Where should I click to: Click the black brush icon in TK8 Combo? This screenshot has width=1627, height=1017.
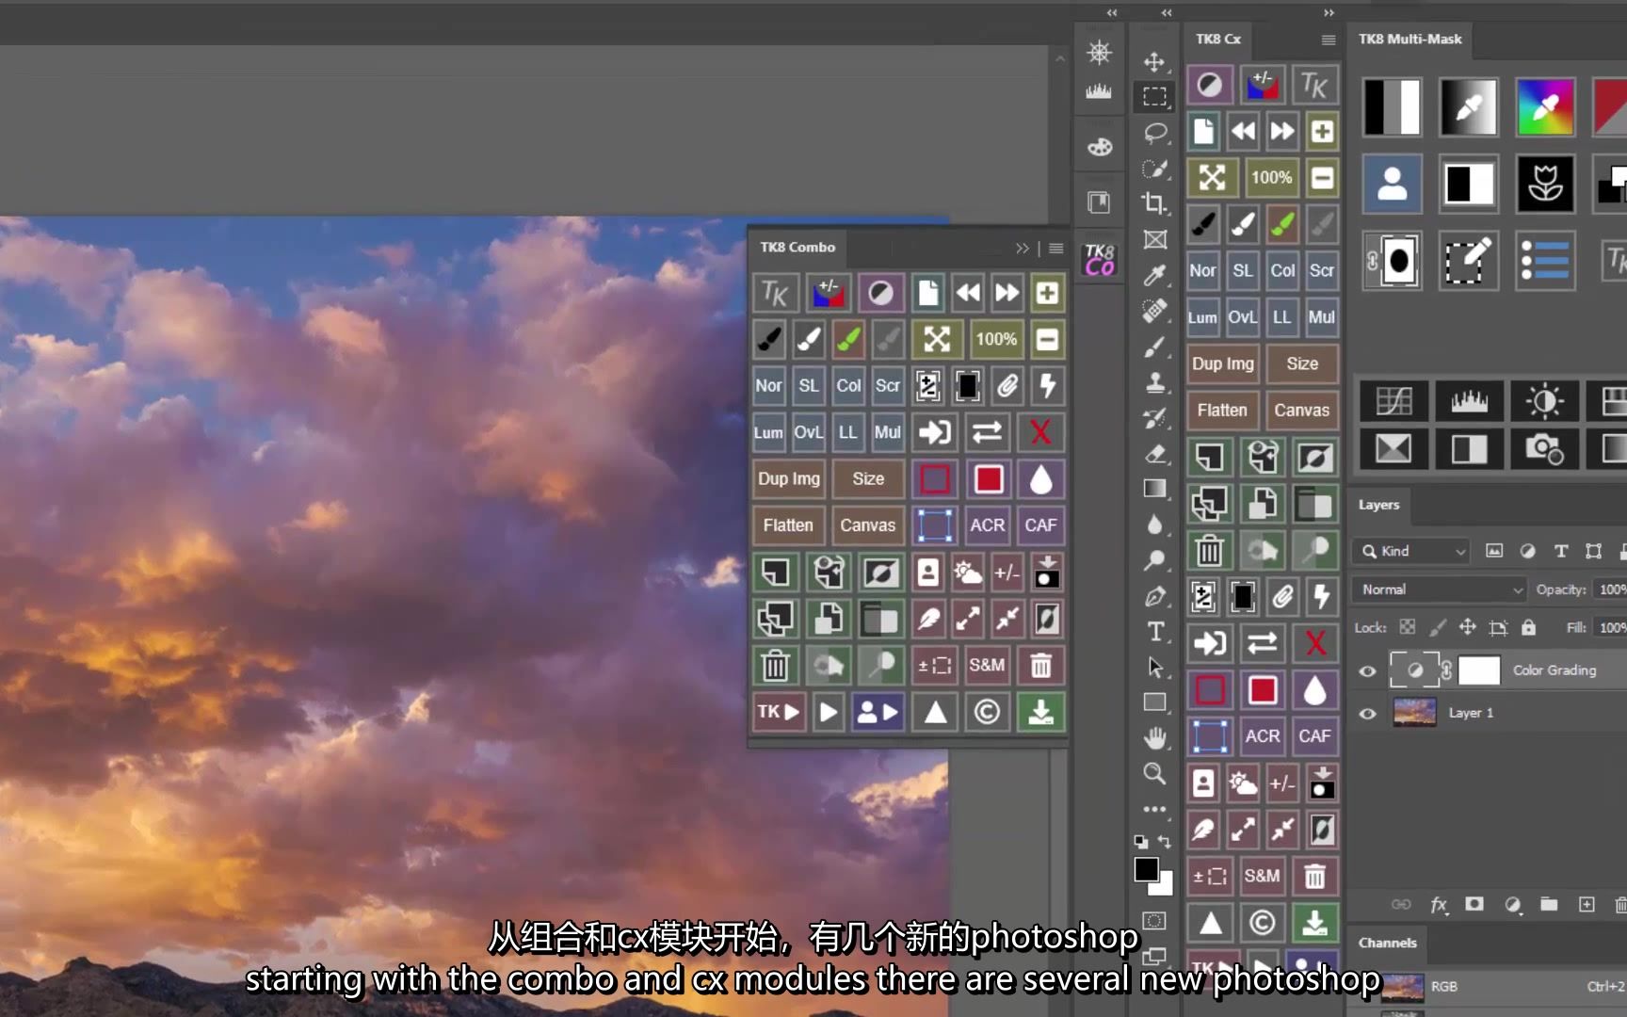[769, 340]
